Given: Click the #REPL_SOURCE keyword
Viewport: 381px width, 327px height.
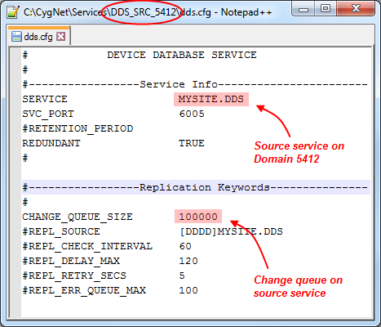Looking at the screenshot, I should click(61, 231).
